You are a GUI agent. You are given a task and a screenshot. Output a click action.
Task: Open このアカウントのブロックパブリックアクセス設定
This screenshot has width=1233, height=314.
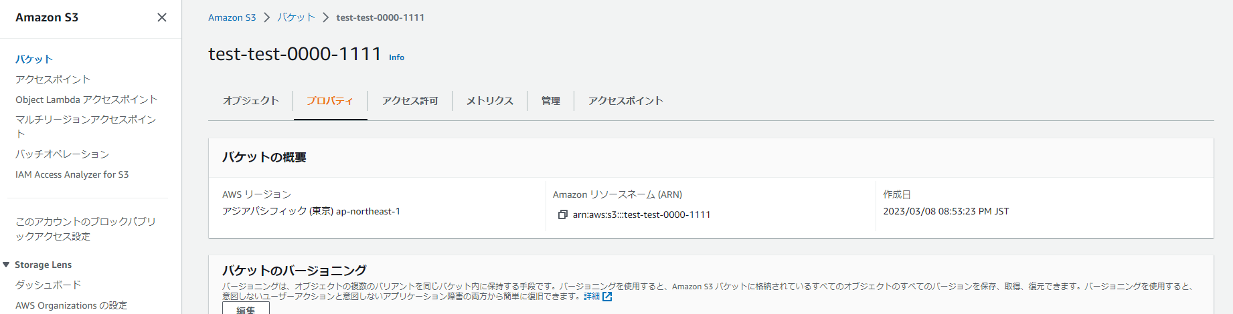point(86,228)
